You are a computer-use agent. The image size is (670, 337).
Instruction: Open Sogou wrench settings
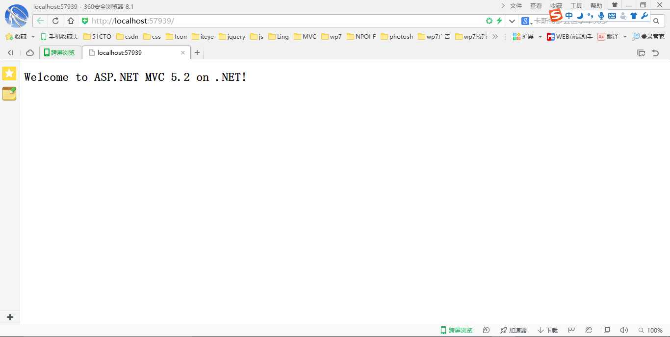tap(644, 16)
